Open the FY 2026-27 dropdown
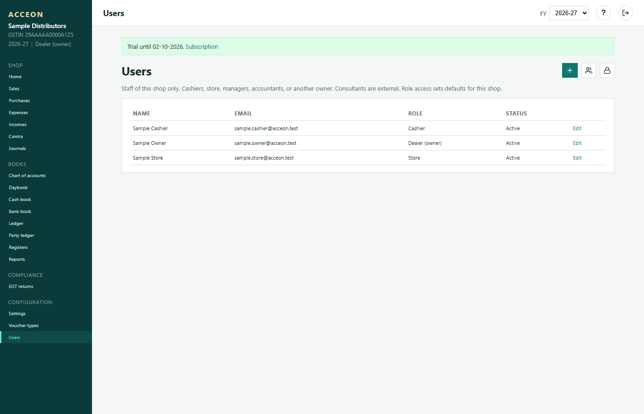 pos(569,13)
